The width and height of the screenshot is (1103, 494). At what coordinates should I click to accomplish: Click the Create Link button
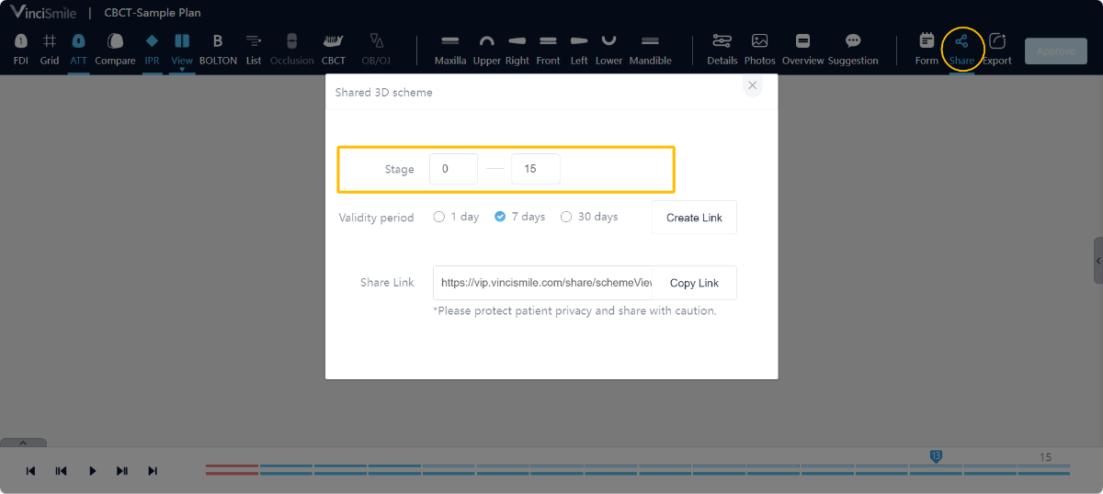pyautogui.click(x=694, y=218)
